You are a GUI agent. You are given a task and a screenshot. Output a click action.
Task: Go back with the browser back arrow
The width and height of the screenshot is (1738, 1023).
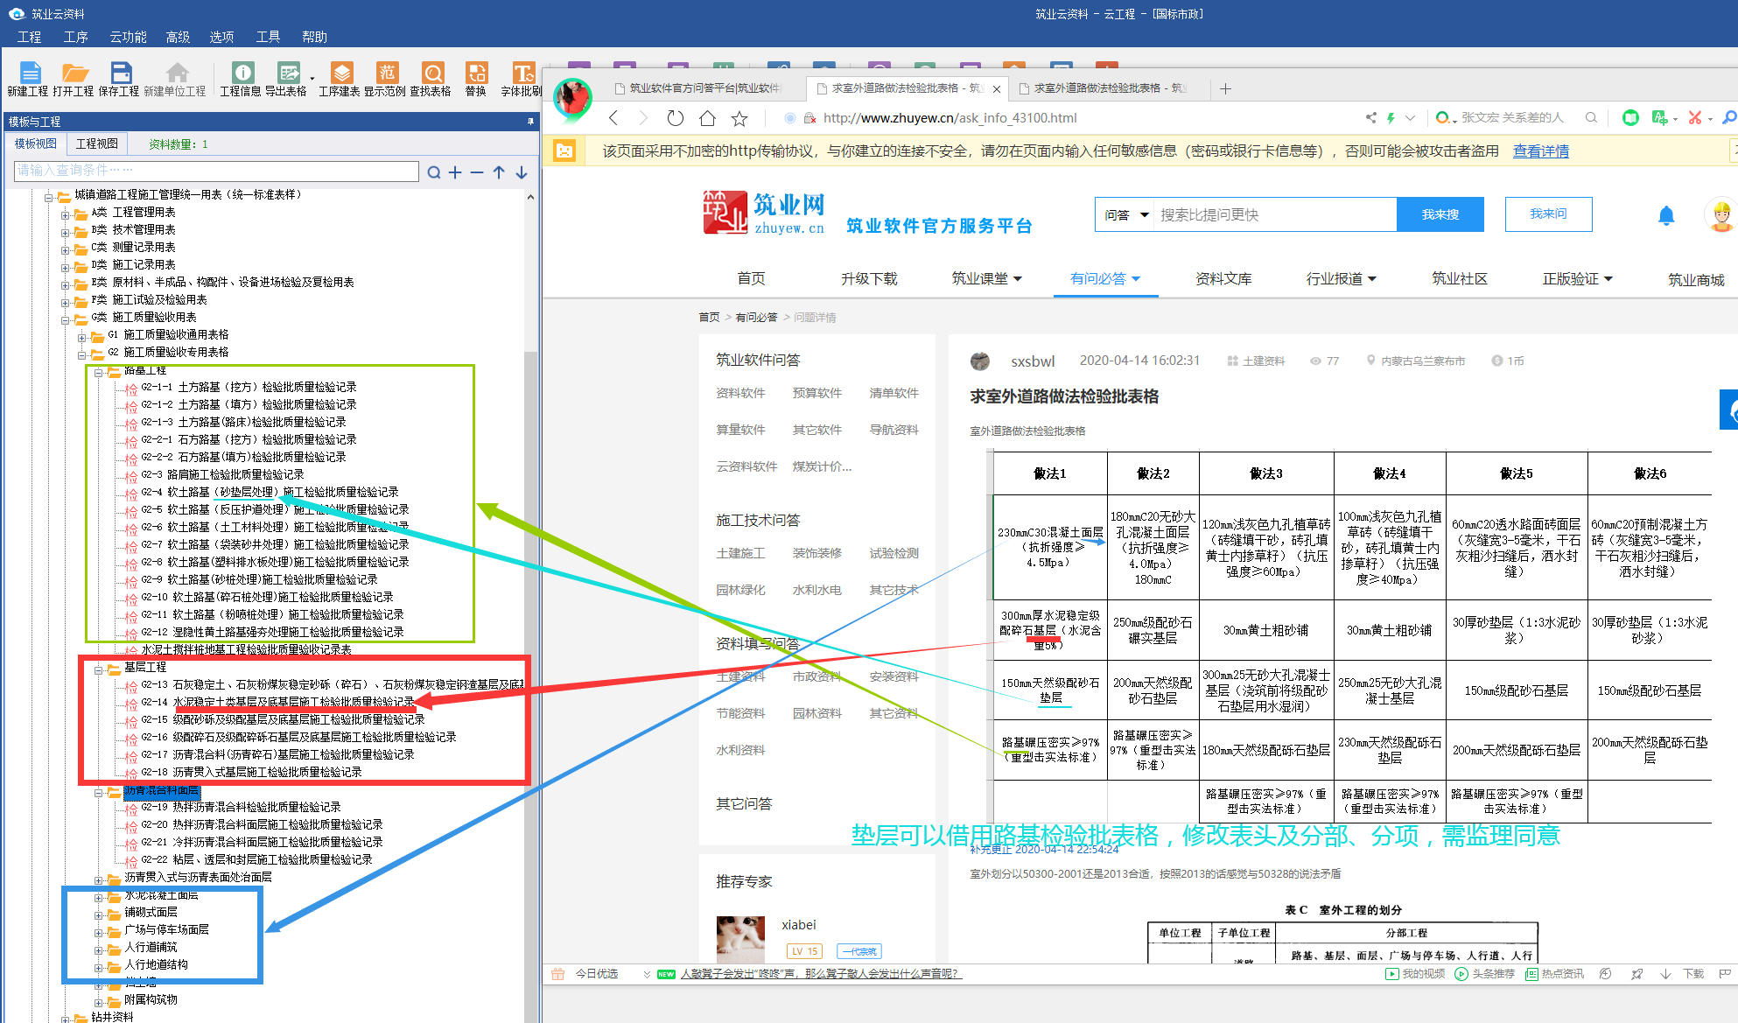point(613,118)
